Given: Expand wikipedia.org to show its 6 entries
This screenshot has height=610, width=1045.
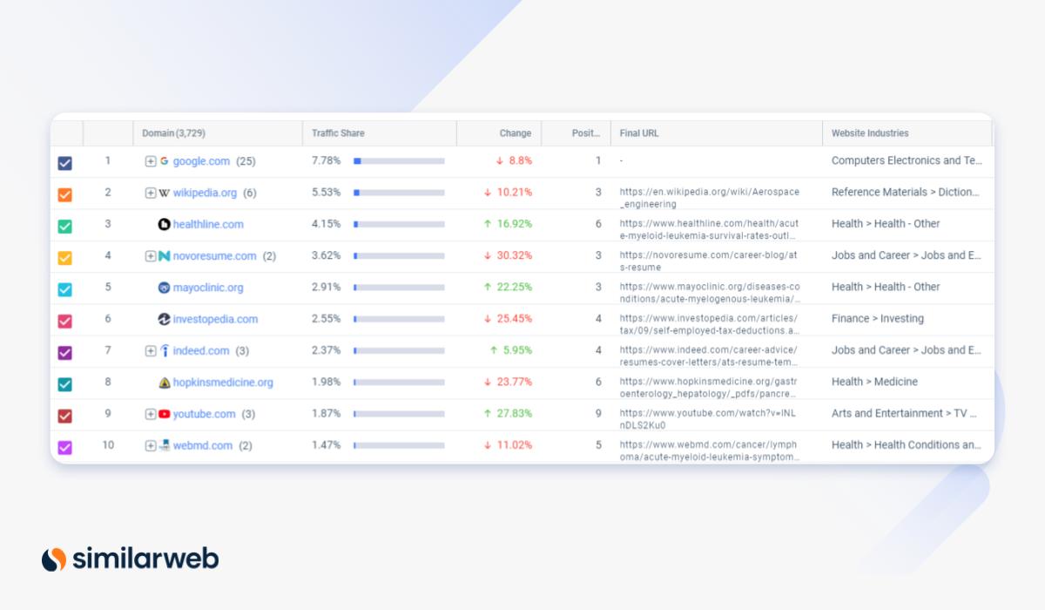Looking at the screenshot, I should [152, 193].
